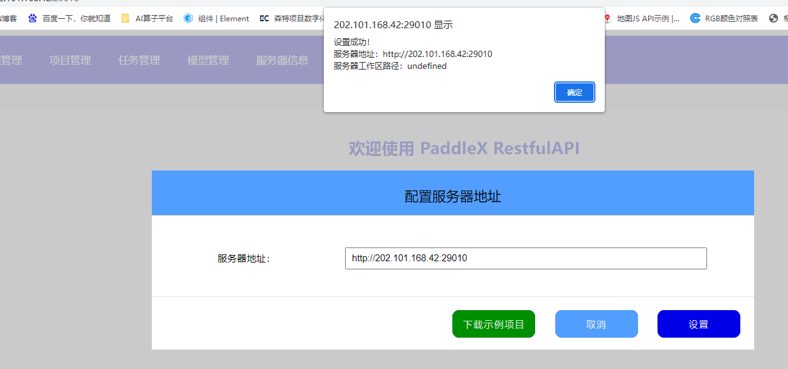Open the 模型管理 menu item

click(x=208, y=60)
